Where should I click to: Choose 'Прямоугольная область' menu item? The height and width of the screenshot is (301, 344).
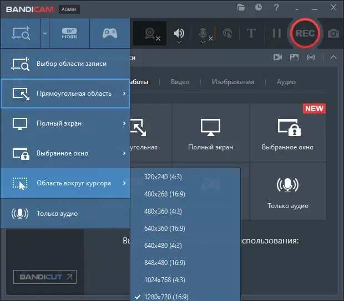click(x=65, y=94)
